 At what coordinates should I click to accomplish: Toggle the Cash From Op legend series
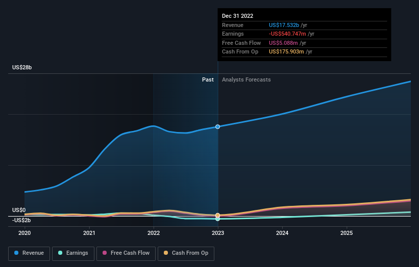coord(186,253)
